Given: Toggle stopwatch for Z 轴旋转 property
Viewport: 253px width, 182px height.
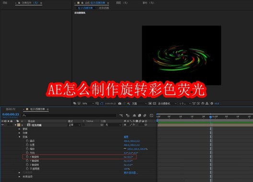Looking at the screenshot, I should (27, 165).
